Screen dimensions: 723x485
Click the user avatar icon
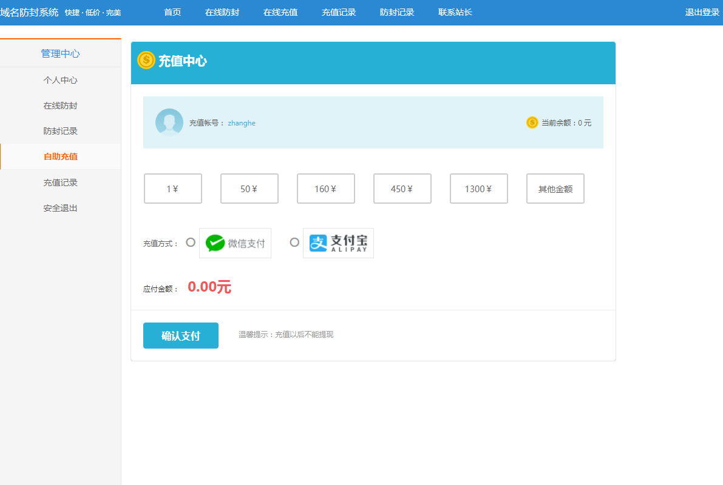coord(169,122)
